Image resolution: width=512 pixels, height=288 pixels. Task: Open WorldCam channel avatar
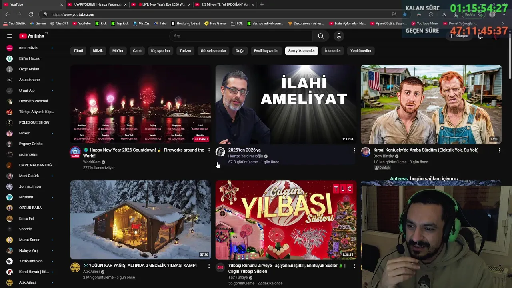point(75,152)
